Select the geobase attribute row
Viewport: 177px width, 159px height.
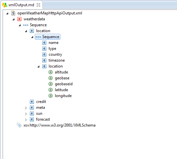point(62,78)
